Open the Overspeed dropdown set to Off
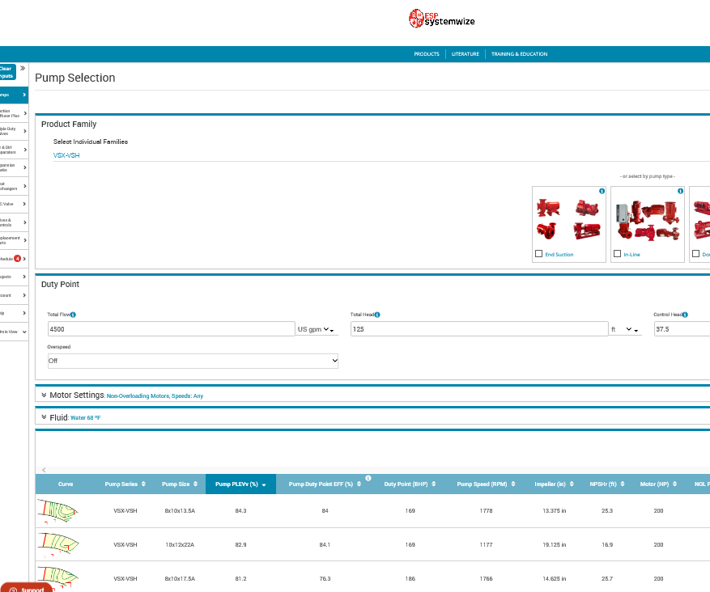Viewport: 710px width, 592px height. pyautogui.click(x=193, y=361)
